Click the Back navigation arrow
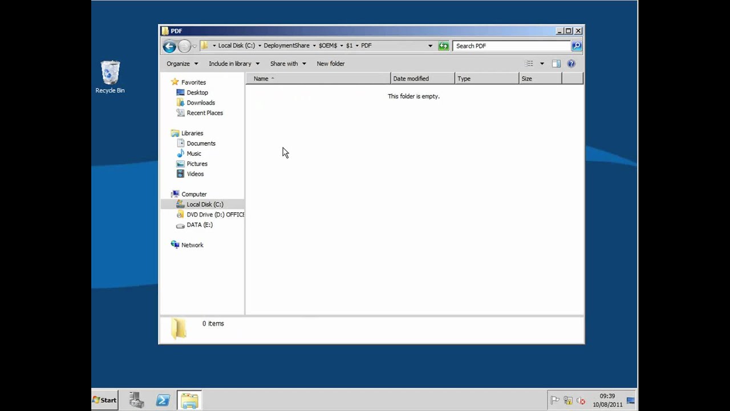 click(169, 46)
